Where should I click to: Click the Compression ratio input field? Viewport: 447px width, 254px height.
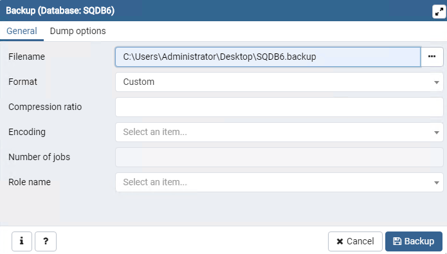pyautogui.click(x=279, y=107)
